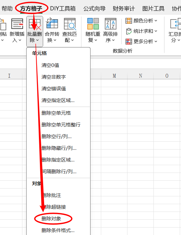Viewport: 181px width, 235px height.
Task: Click the 随机重复 colored squares icon
Action: click(x=93, y=24)
